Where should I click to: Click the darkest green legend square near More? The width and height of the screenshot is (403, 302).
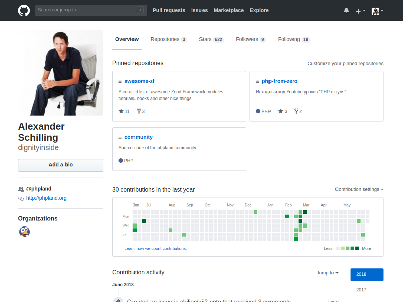click(x=357, y=248)
